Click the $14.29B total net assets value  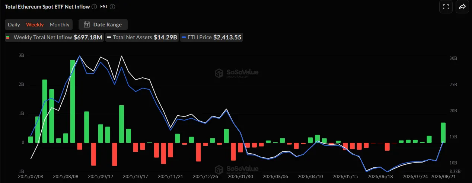coord(165,37)
